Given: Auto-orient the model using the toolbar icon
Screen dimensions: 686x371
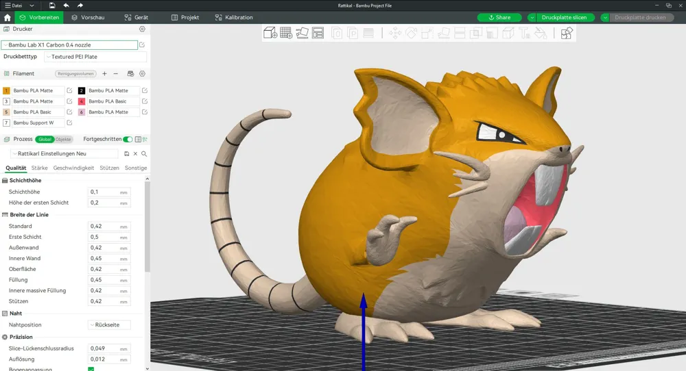Looking at the screenshot, I should tap(302, 33).
